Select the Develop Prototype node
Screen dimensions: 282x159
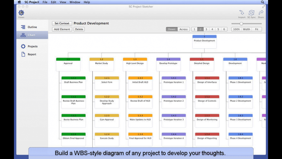(168, 64)
